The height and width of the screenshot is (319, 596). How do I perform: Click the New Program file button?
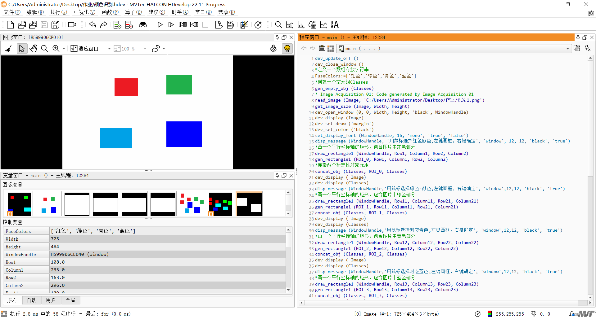[x=10, y=25]
